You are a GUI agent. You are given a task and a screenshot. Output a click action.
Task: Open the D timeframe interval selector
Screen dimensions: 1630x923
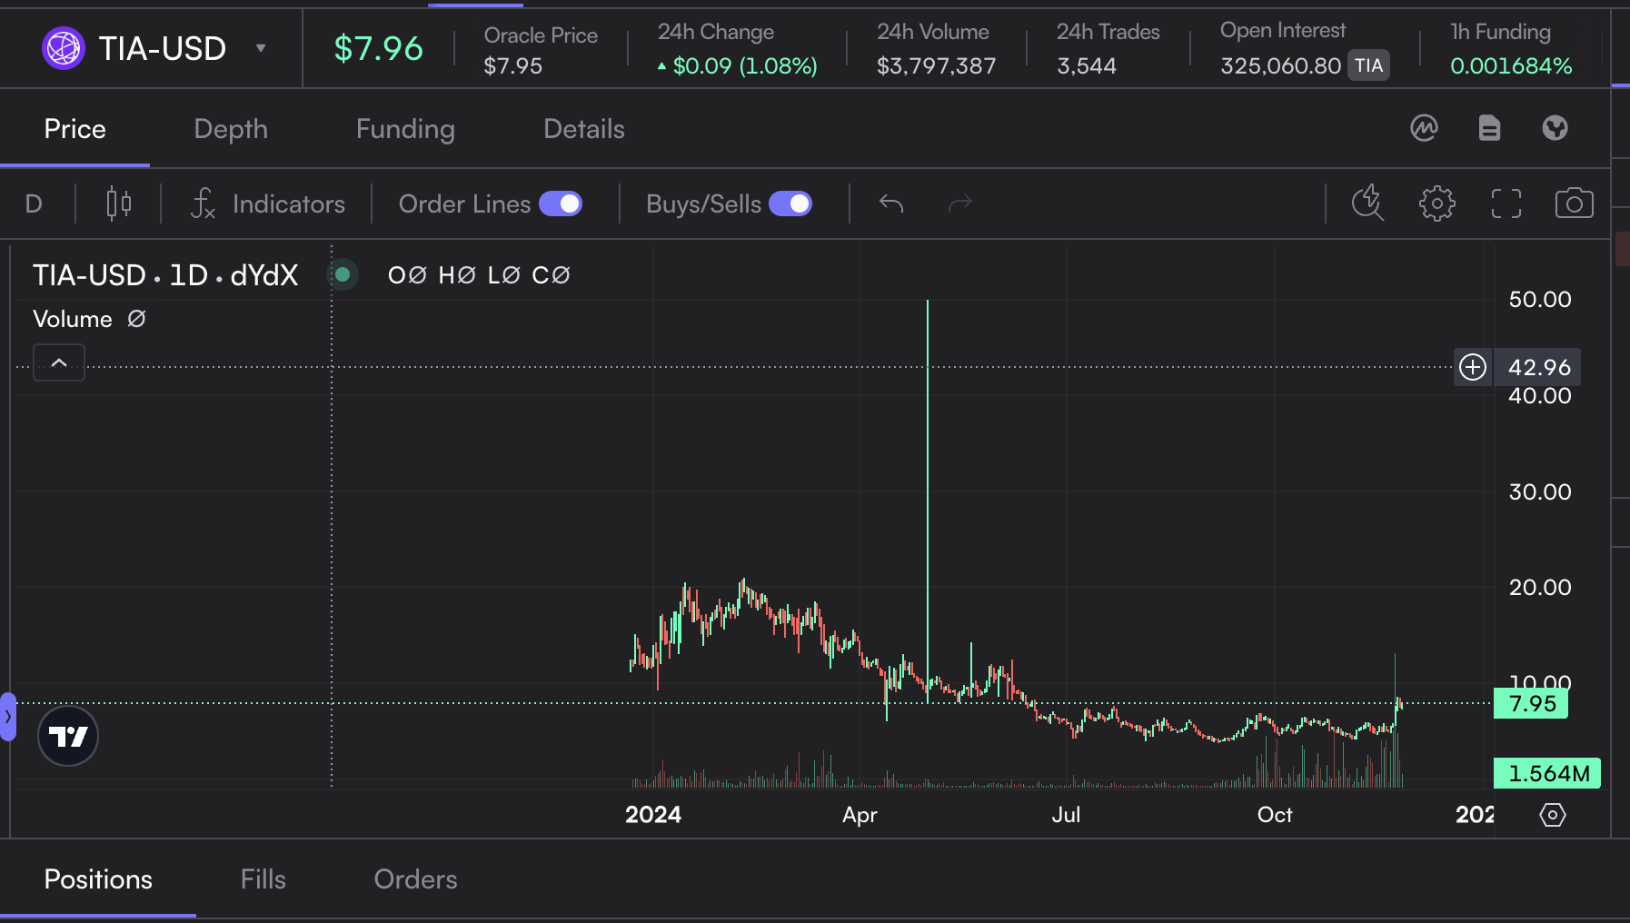tap(34, 203)
